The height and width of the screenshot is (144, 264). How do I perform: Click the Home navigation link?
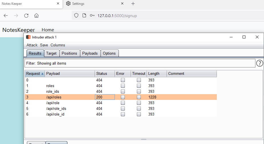tap(48, 30)
